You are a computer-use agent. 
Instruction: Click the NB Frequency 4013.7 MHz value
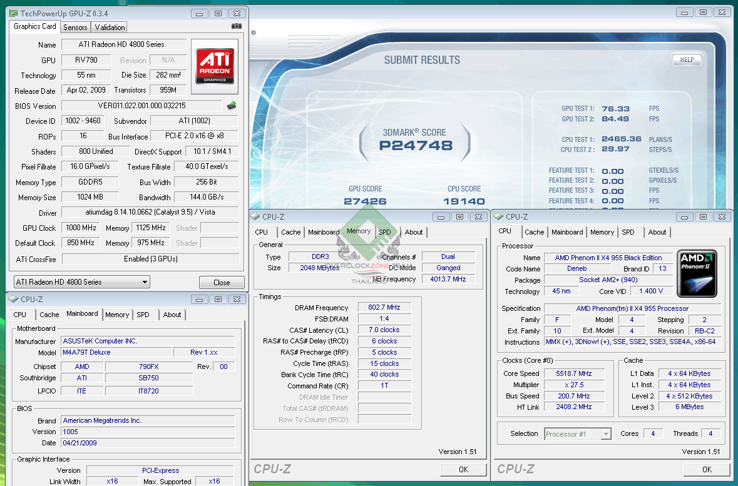click(x=448, y=279)
